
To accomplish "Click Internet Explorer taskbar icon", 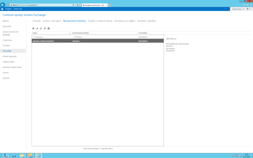I will 39,155.
